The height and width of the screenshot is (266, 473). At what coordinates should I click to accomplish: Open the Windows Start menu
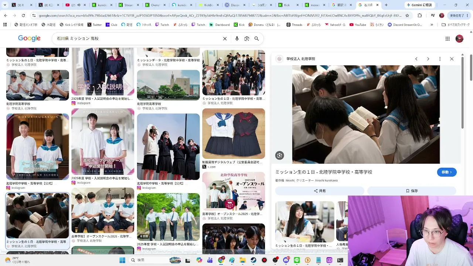(x=122, y=260)
